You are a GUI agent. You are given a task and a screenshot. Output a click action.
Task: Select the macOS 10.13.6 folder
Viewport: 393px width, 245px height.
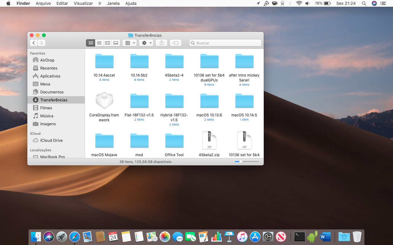[209, 101]
